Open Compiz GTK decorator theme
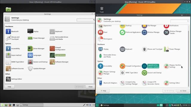Viewport: 191px width, 107px height. [x=151, y=83]
